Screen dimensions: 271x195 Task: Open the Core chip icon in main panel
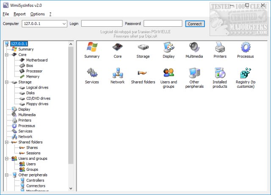[118, 47]
